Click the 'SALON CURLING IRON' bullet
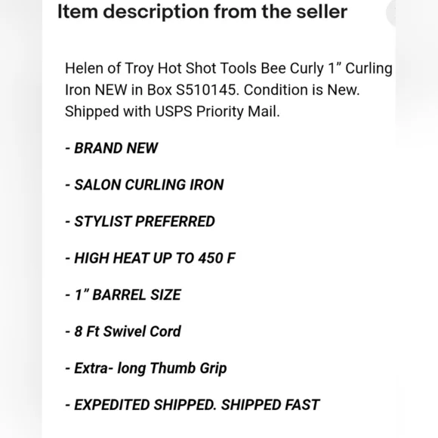The height and width of the screenshot is (438, 438). click(144, 185)
